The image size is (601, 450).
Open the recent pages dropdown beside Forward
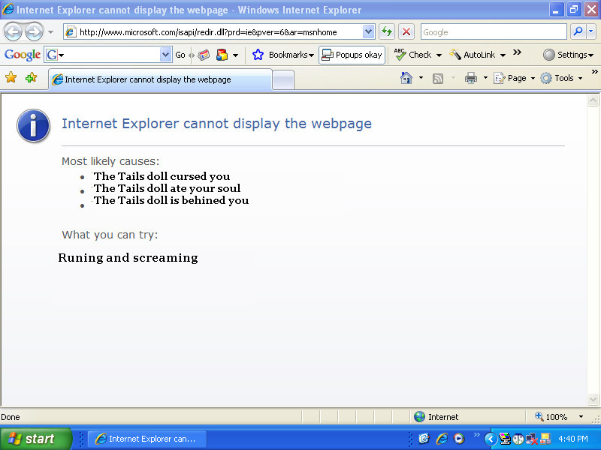[x=50, y=32]
